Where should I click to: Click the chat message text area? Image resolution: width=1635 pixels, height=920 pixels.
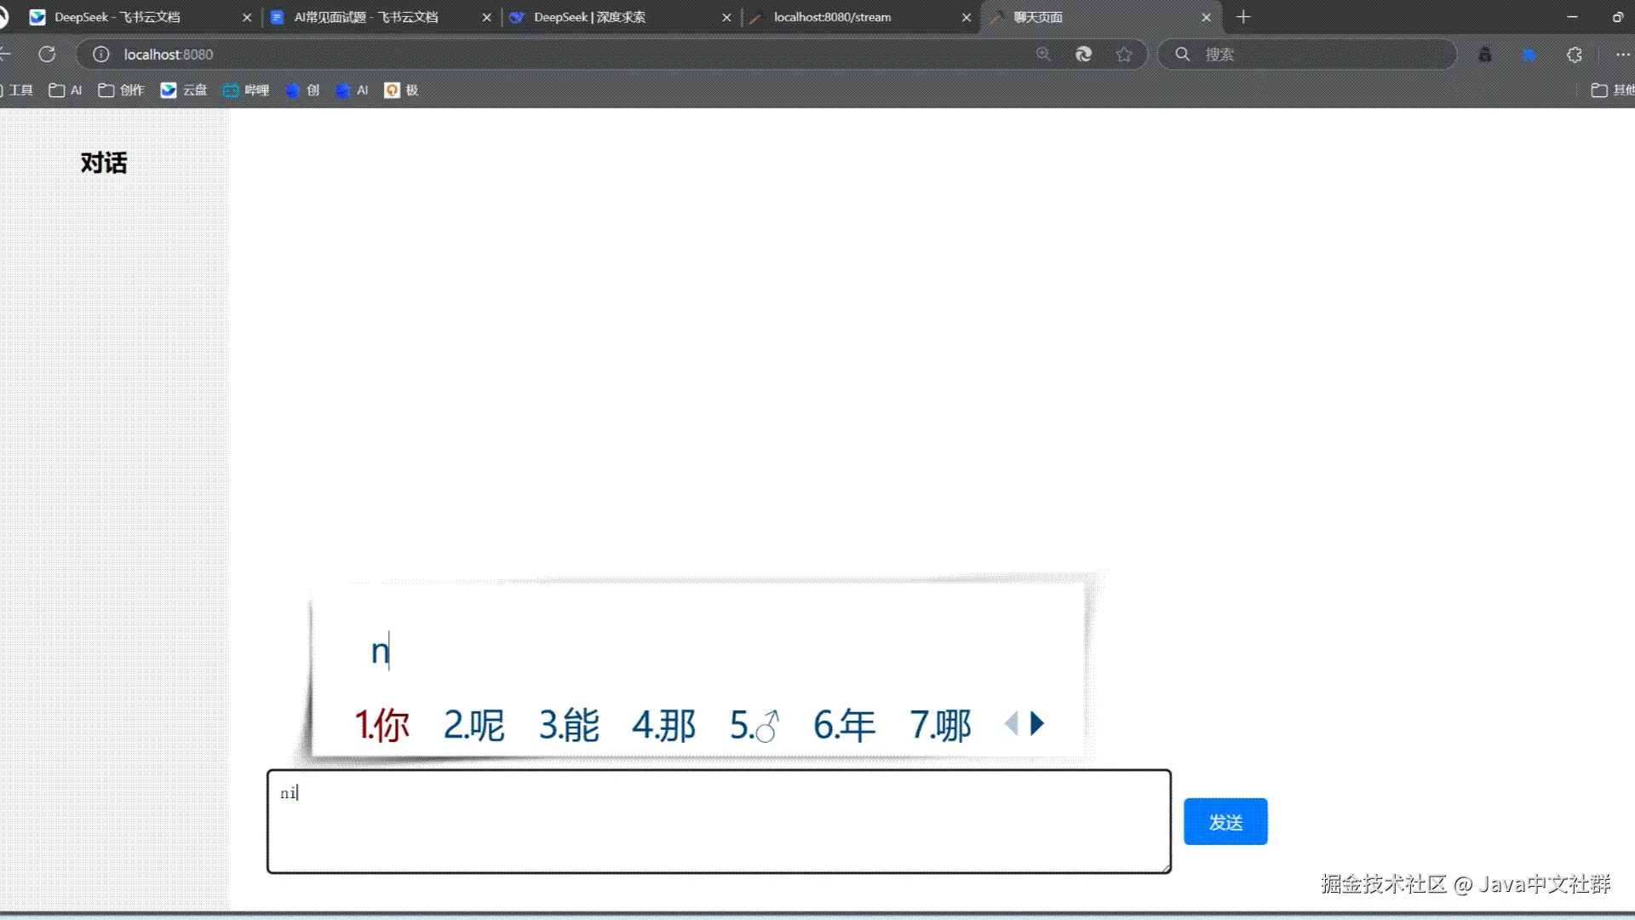click(718, 822)
